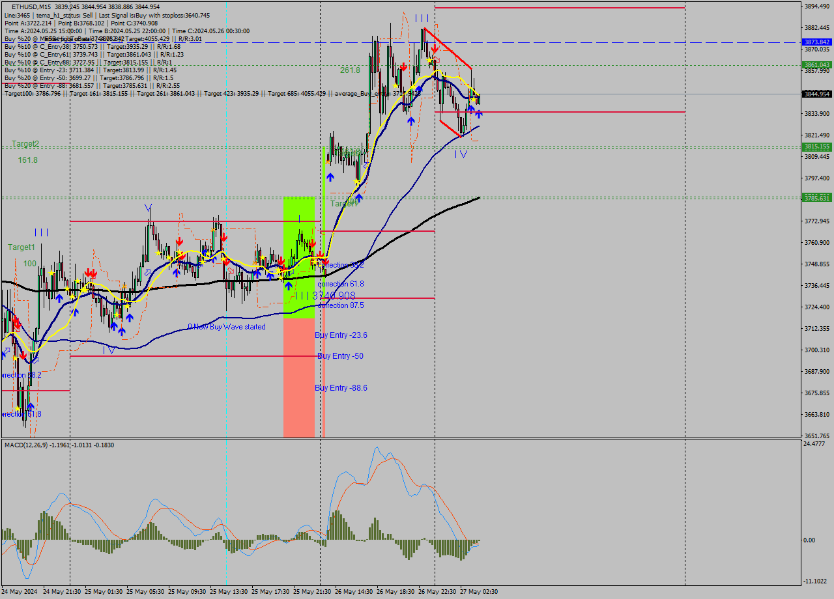Click the Buy %10 @ C_Entry61 row

coord(94,54)
